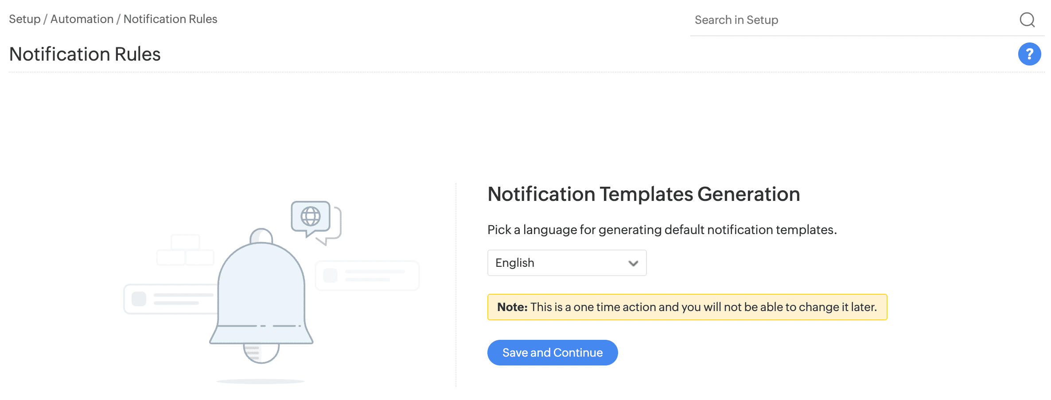Click the Notification Templates Generation heading

643,194
